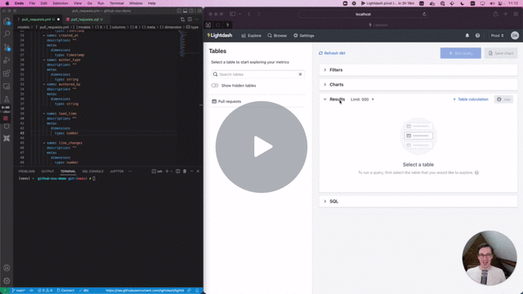Toggle Show hidden tables switch
523x294 pixels.
(x=215, y=86)
